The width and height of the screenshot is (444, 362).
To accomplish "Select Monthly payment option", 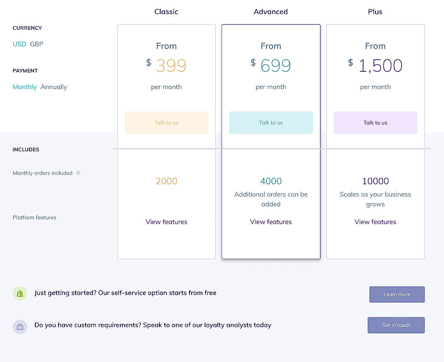I will coord(24,87).
